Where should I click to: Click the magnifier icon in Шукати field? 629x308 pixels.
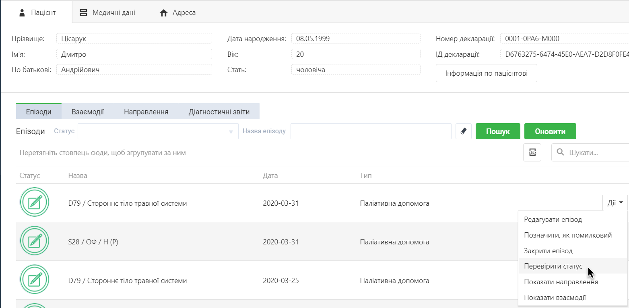coord(560,153)
